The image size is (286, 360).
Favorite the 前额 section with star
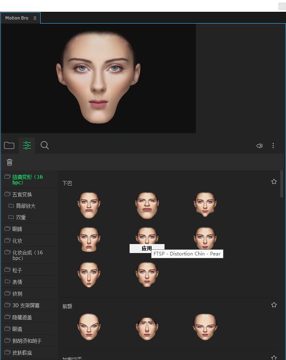tap(274, 305)
